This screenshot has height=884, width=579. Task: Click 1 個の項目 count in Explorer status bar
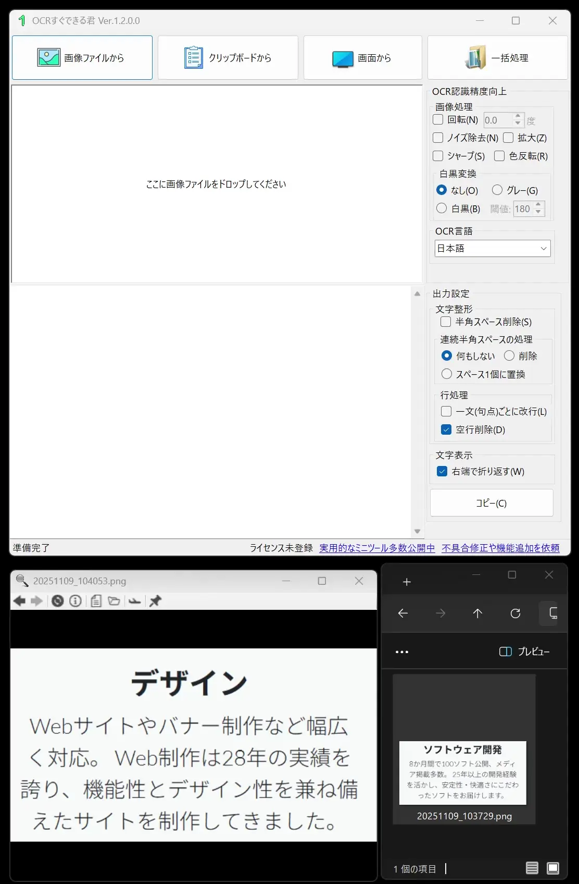[x=415, y=869]
